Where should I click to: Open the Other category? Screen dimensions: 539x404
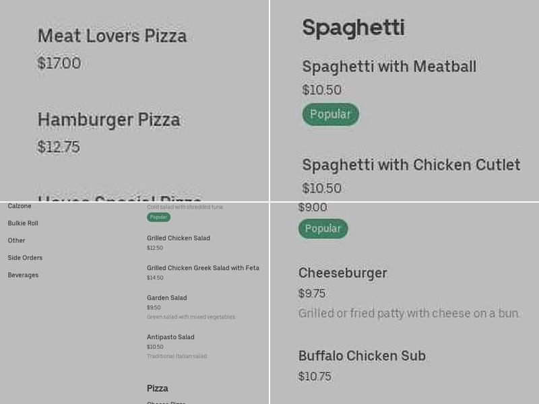point(15,240)
